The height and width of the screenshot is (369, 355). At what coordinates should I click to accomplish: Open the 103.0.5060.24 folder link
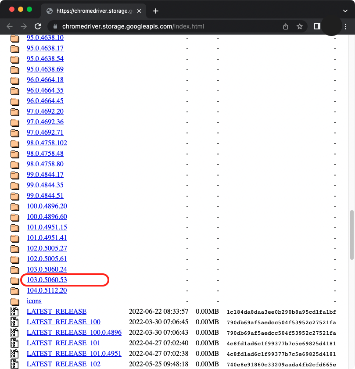[x=47, y=269]
